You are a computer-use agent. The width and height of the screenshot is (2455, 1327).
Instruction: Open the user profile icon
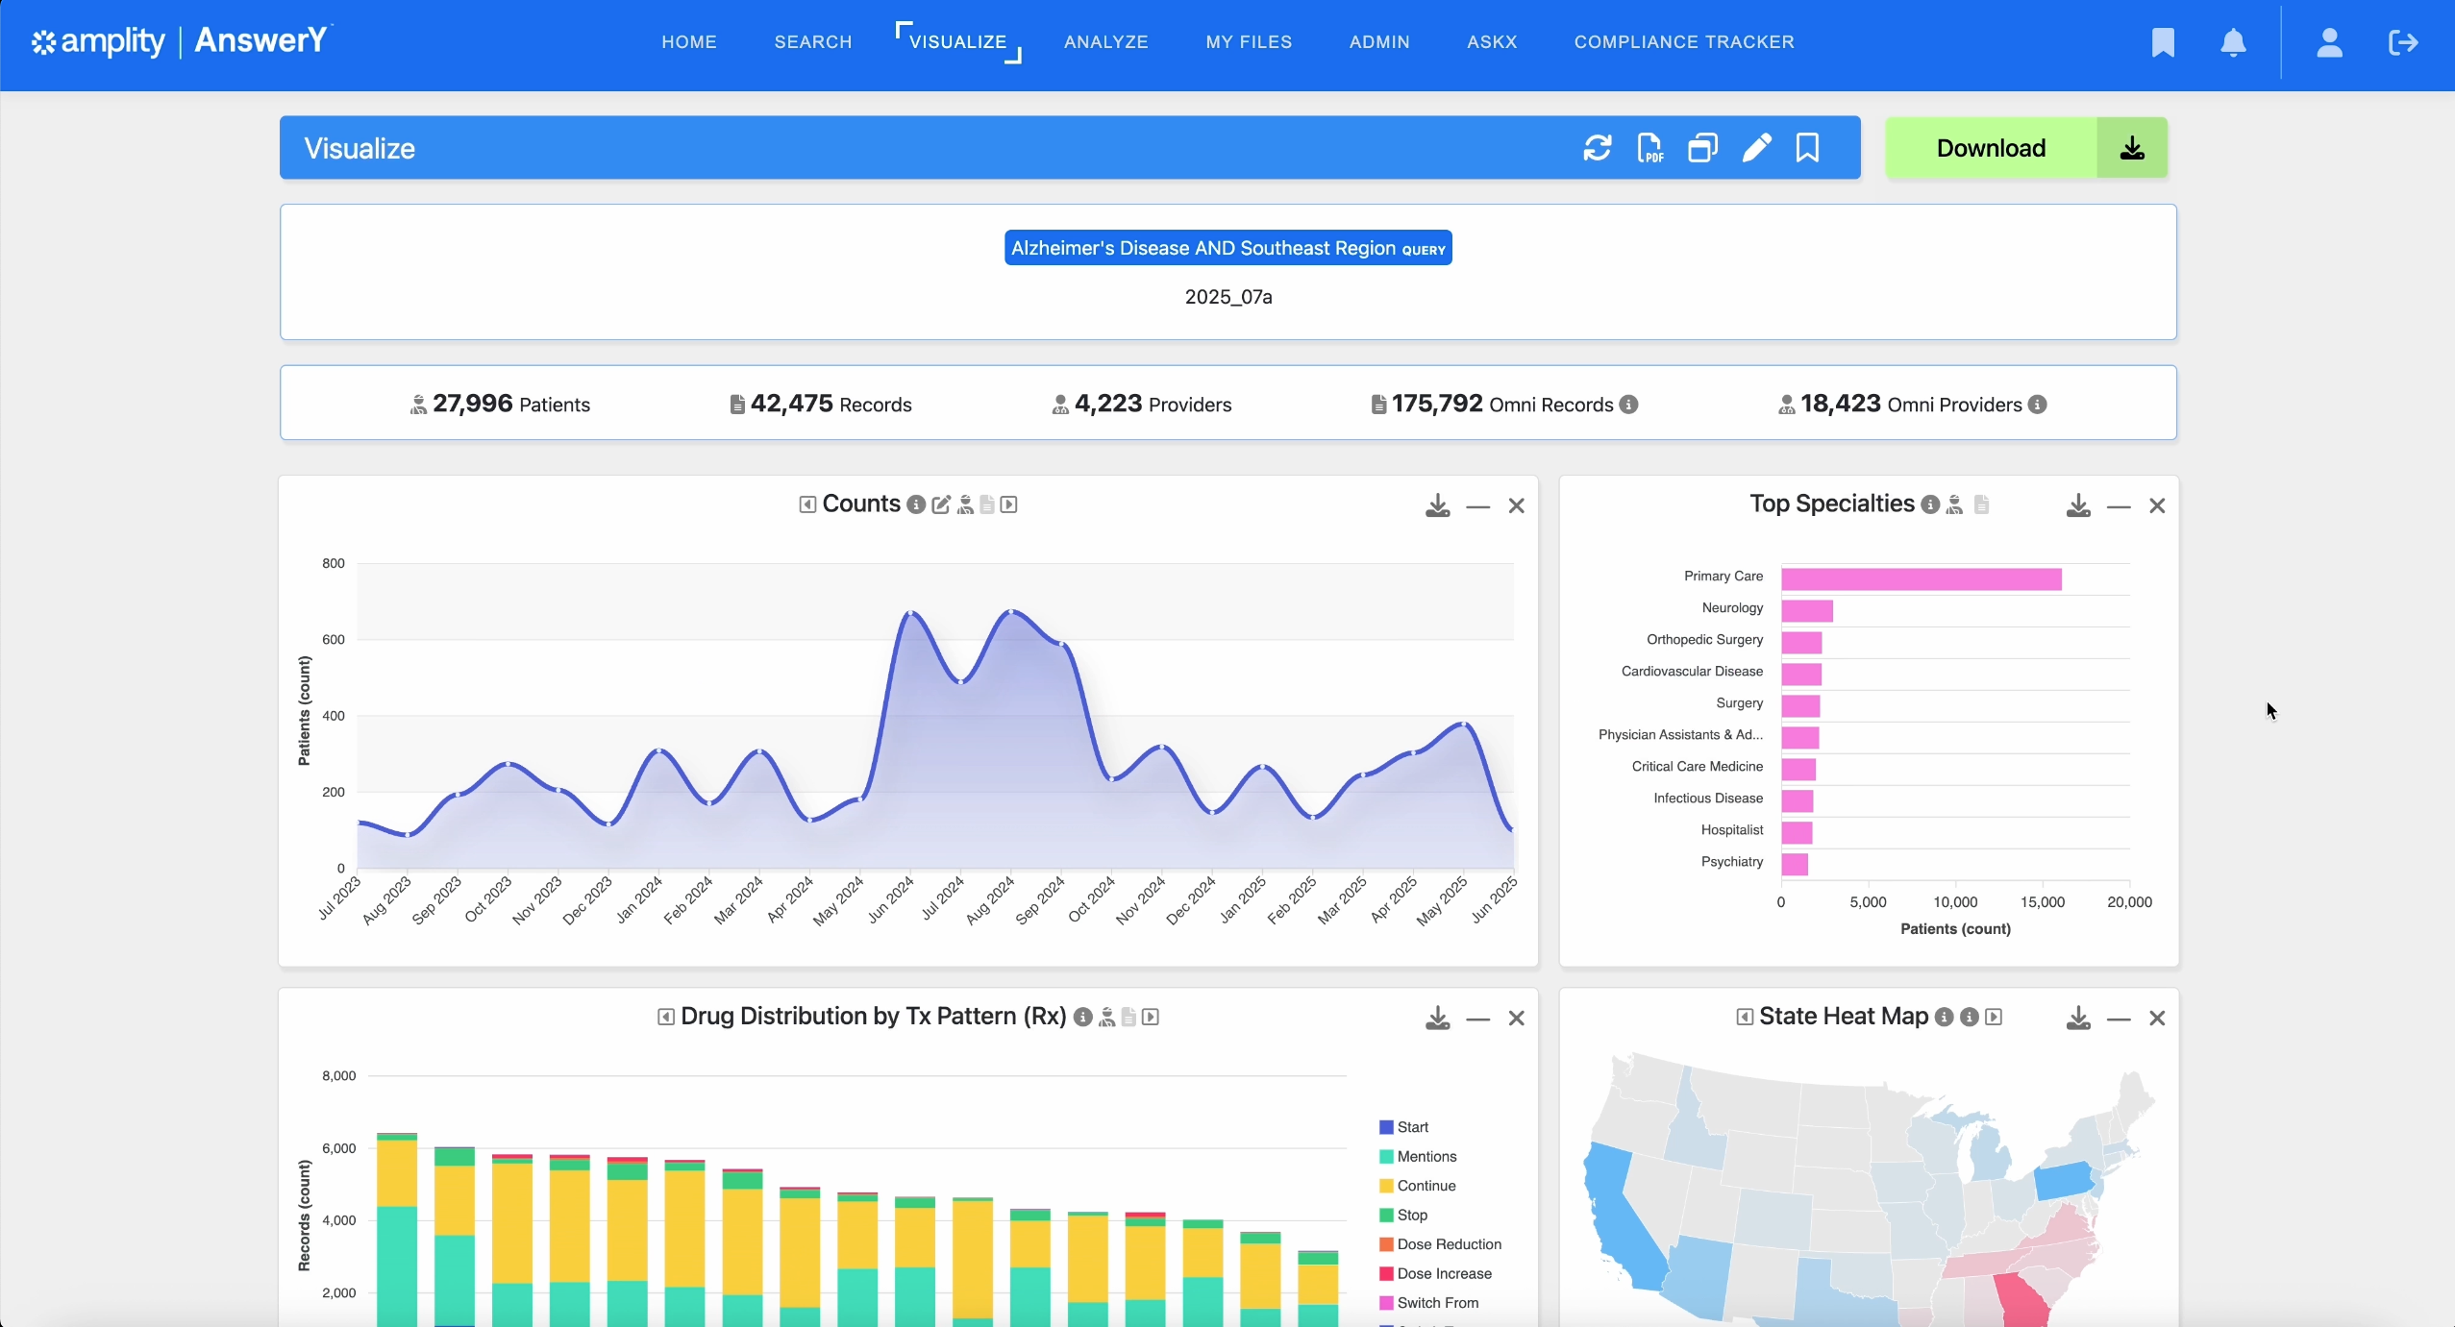click(2329, 42)
